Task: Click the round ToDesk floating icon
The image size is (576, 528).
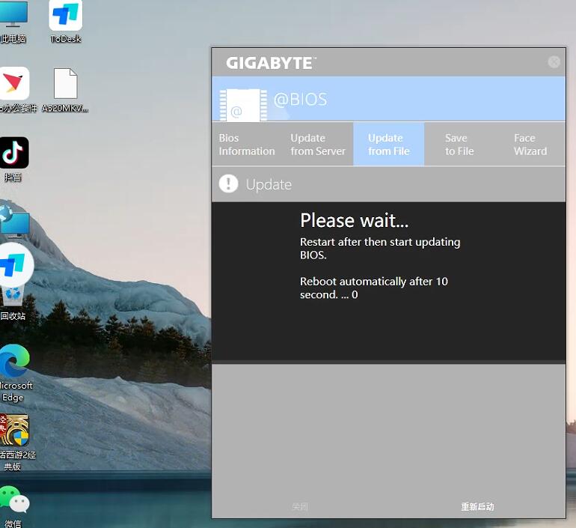Action: [x=14, y=265]
